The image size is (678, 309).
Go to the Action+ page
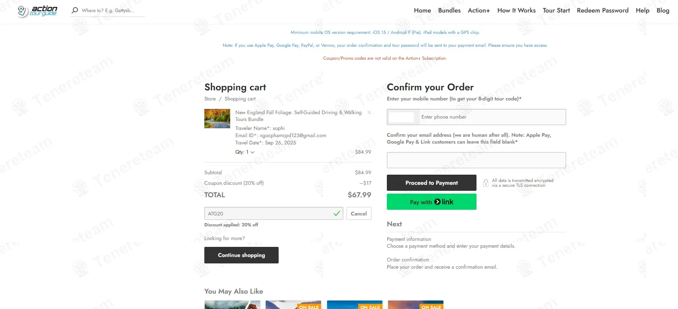[x=479, y=10]
